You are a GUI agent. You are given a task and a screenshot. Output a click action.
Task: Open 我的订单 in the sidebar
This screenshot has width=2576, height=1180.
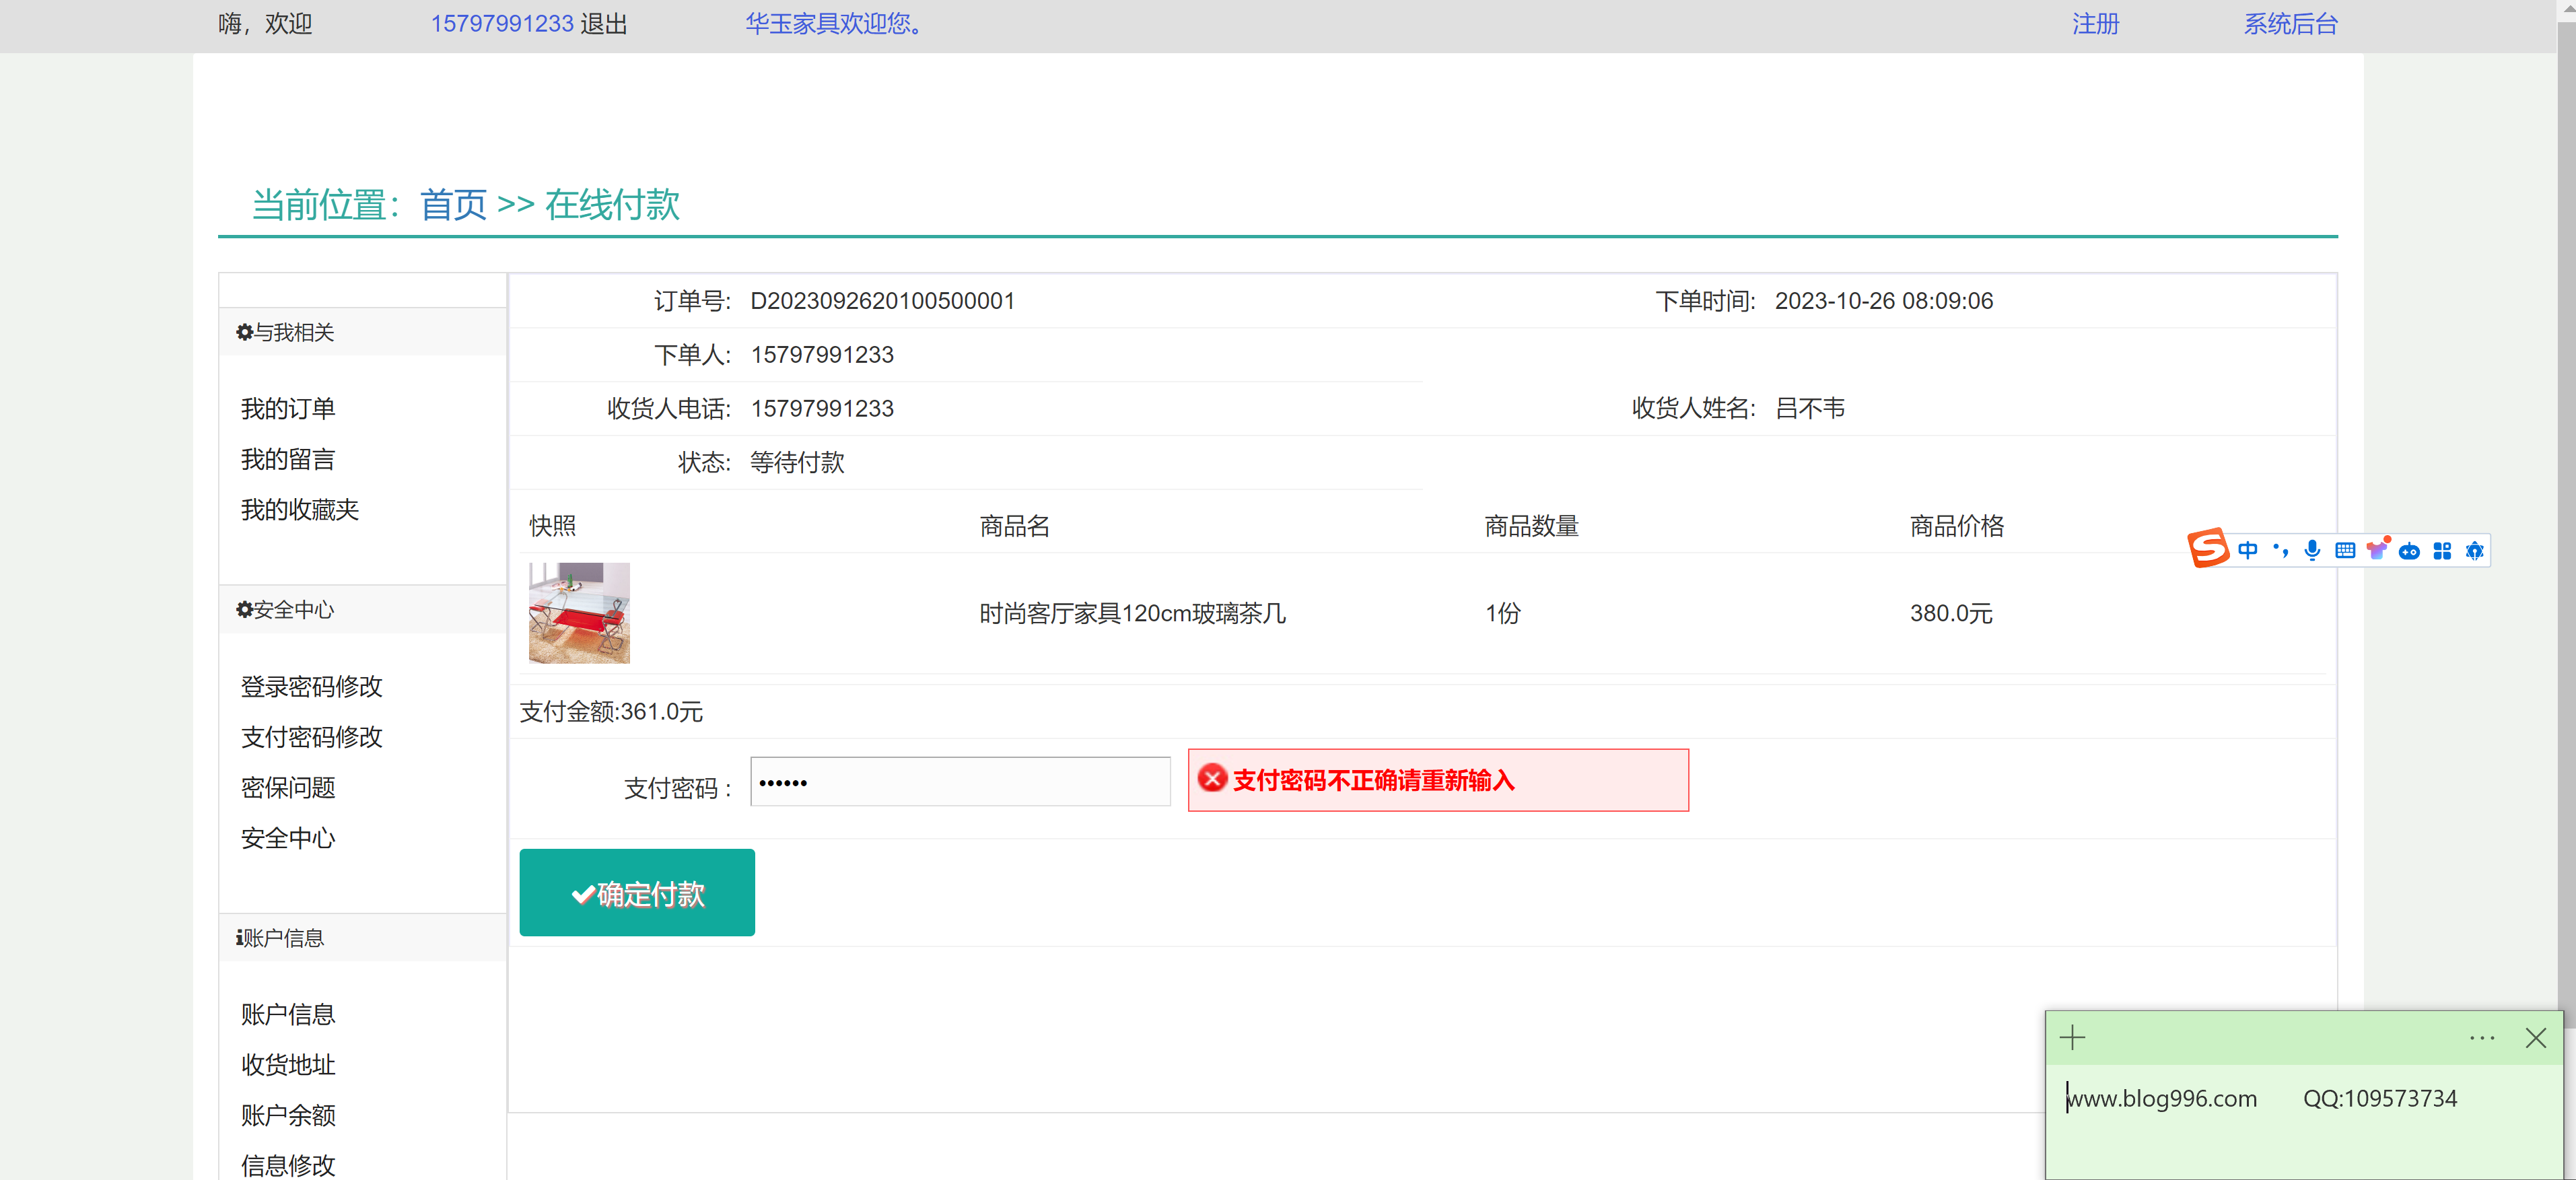(x=288, y=409)
